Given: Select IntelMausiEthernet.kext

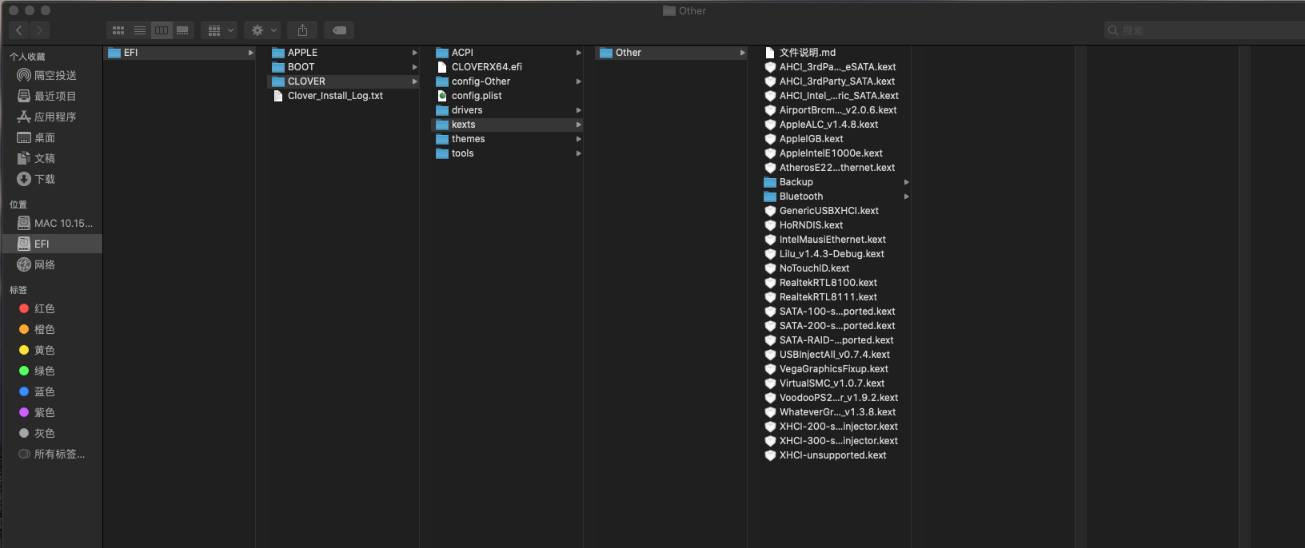Looking at the screenshot, I should click(x=835, y=240).
